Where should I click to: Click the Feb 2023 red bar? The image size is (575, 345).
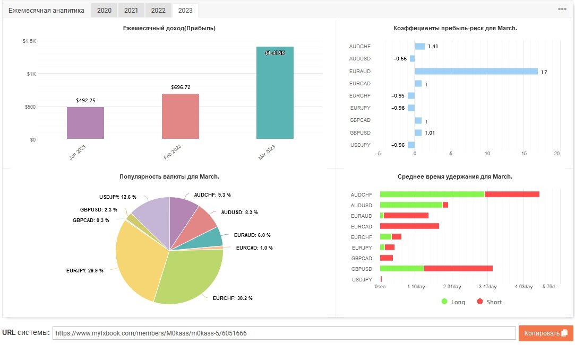181,117
